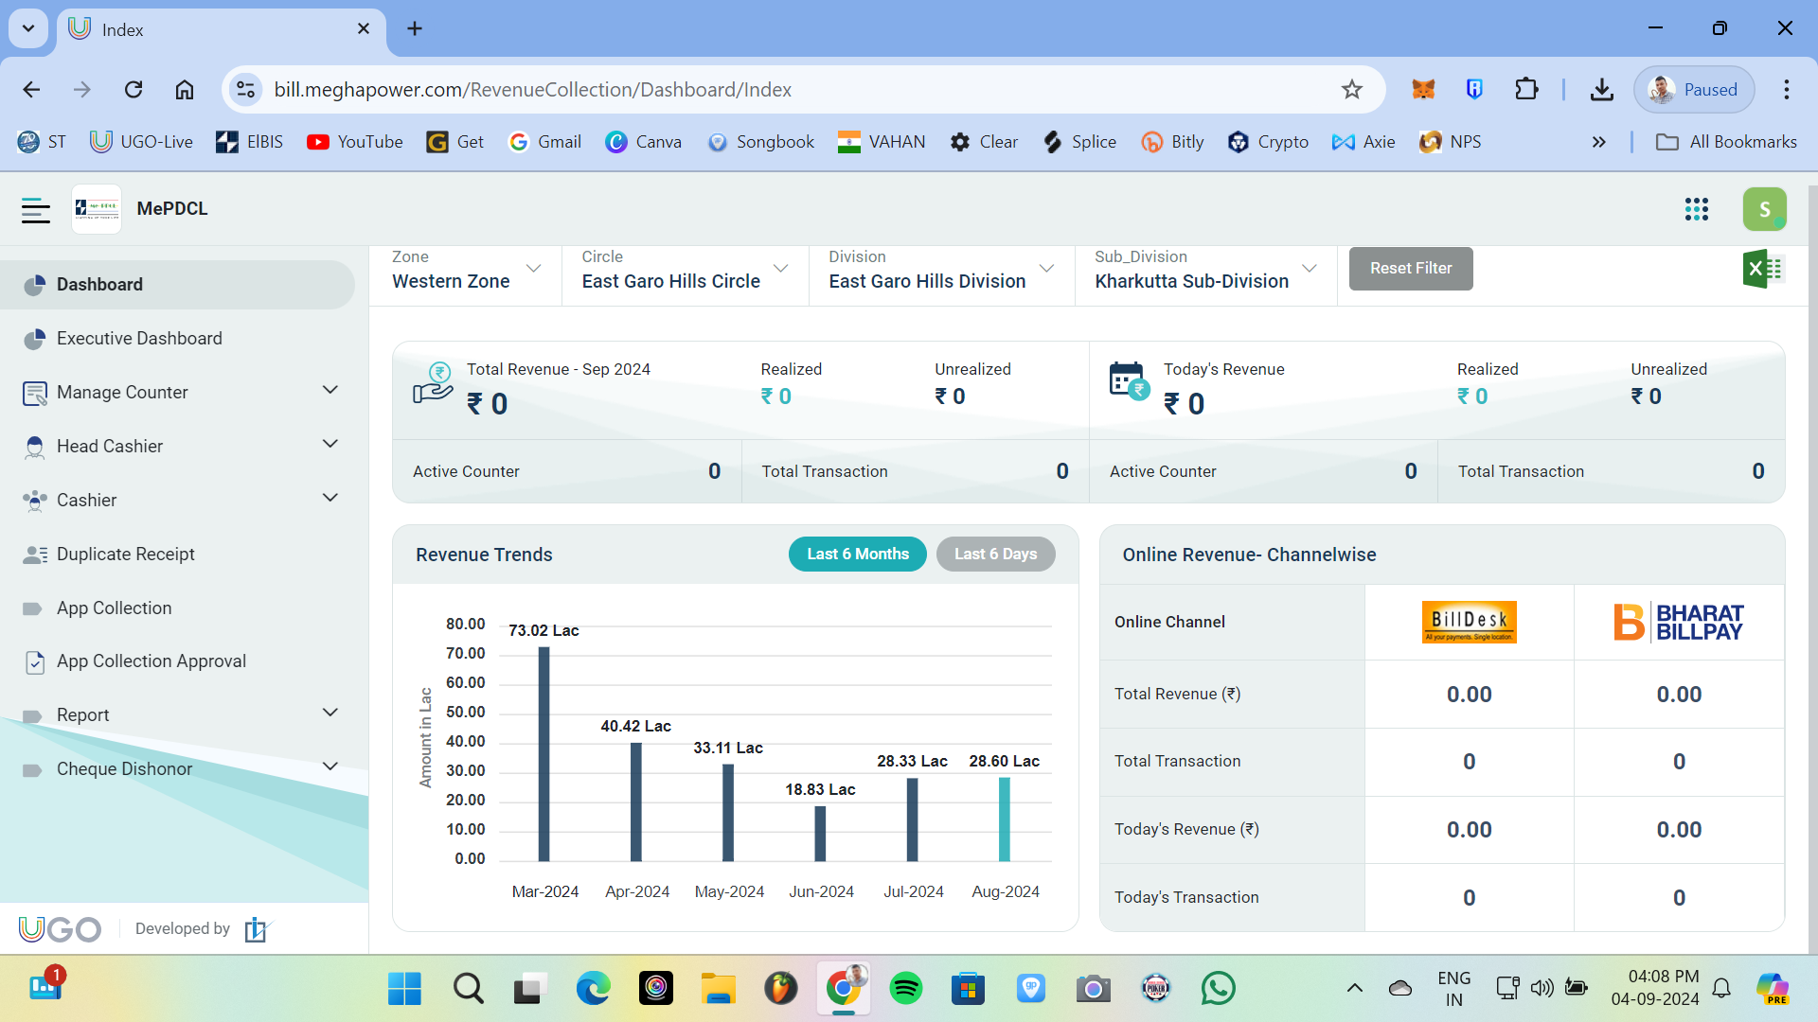Viewport: 1818px width, 1022px height.
Task: Open browser downloads
Action: pyautogui.click(x=1602, y=90)
